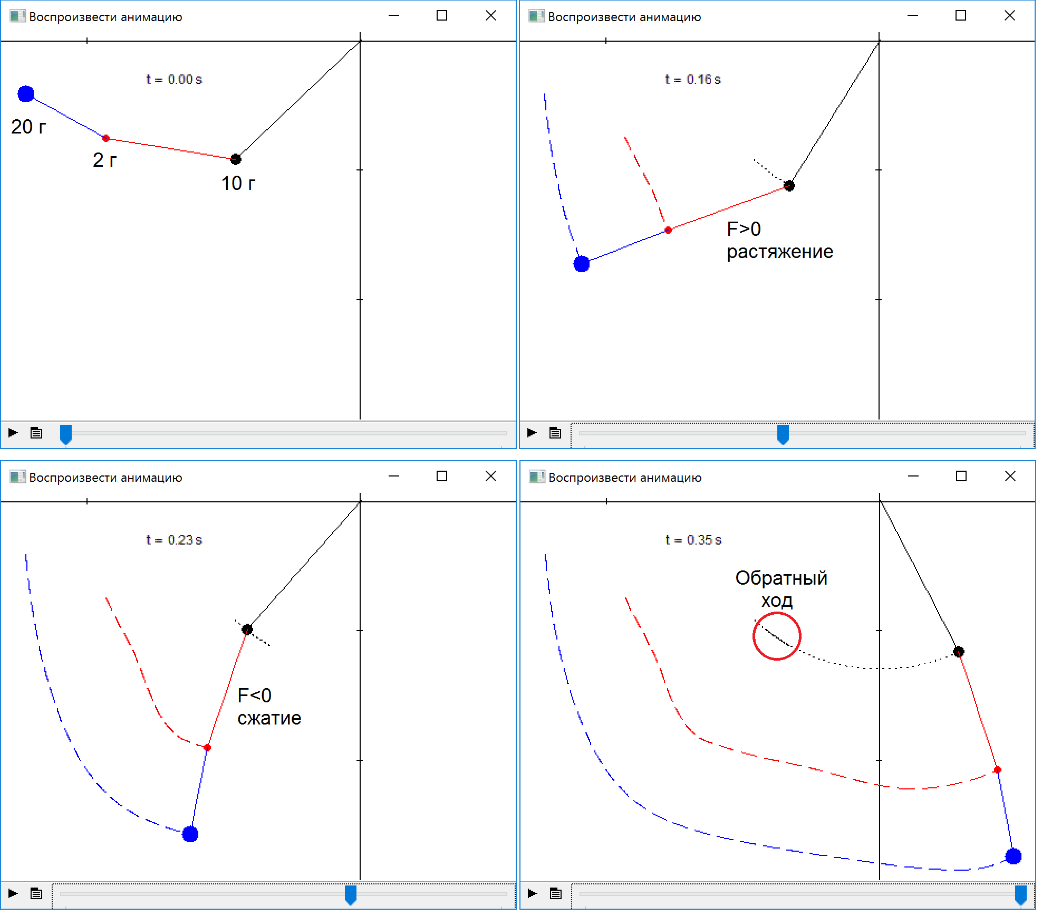Click the slider thumb in t = 0.35 s window
This screenshot has width=1042, height=915.
tap(1021, 894)
